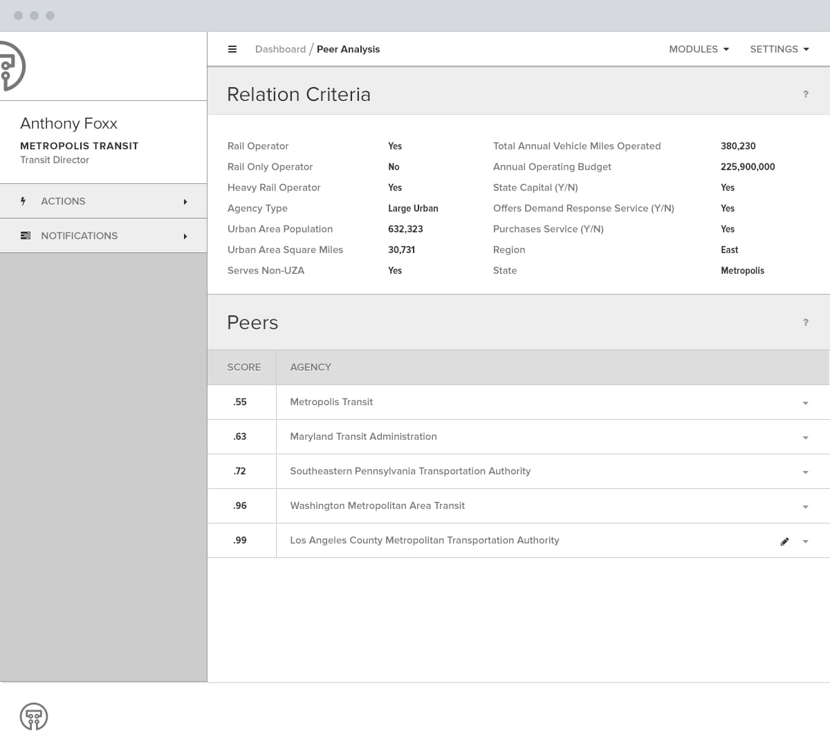The width and height of the screenshot is (830, 751).
Task: Click the Annual Operating Budget value 225,900,000
Action: 748,167
